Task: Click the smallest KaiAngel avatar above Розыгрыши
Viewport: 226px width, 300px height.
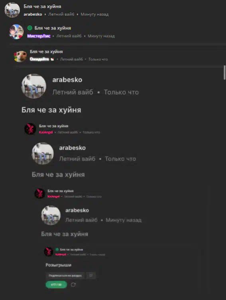Action: tap(49, 252)
